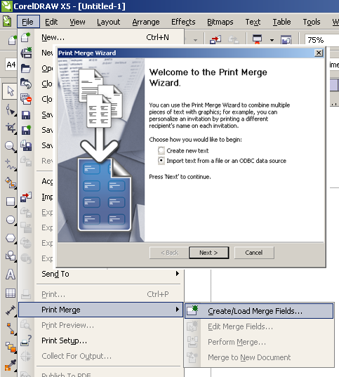Choose Create/Load Merge Fields menu item
Image resolution: width=339 pixels, height=377 pixels.
(259, 311)
